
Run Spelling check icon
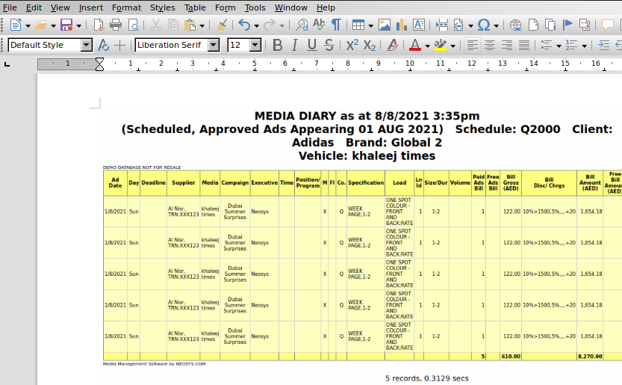(x=319, y=25)
